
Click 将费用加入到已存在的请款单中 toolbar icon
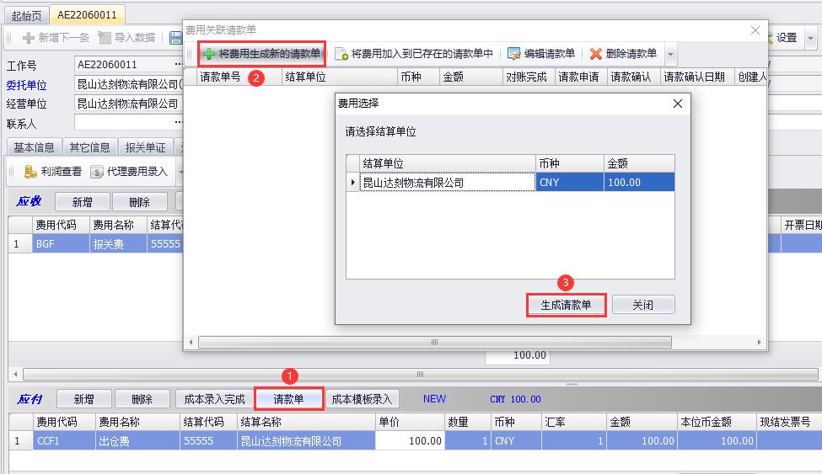point(341,54)
